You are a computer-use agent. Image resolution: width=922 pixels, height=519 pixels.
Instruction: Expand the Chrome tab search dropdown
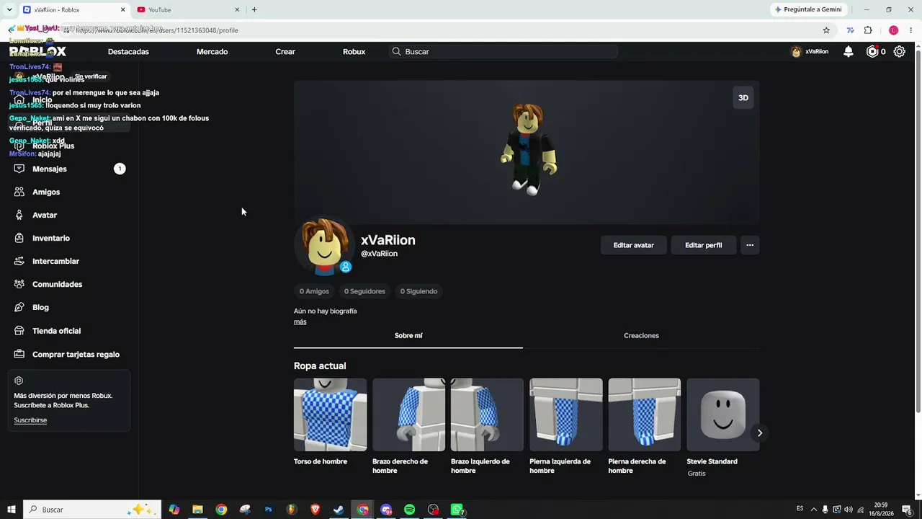[x=9, y=9]
